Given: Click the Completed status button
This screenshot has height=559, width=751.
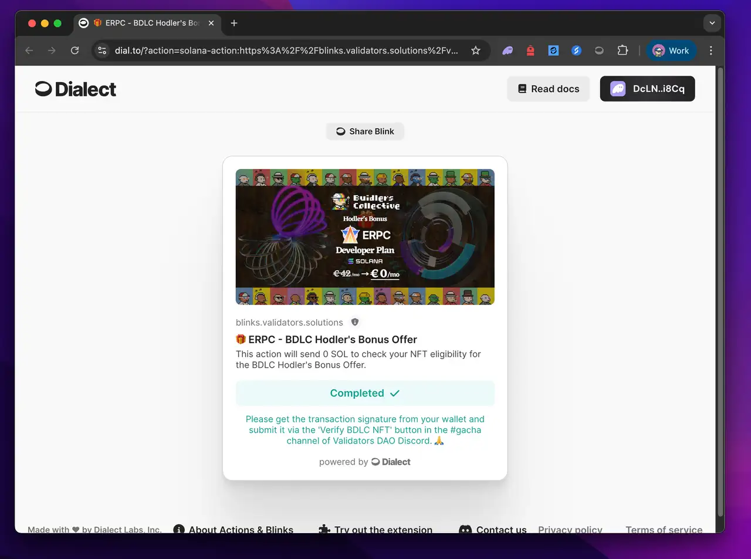Looking at the screenshot, I should point(365,393).
